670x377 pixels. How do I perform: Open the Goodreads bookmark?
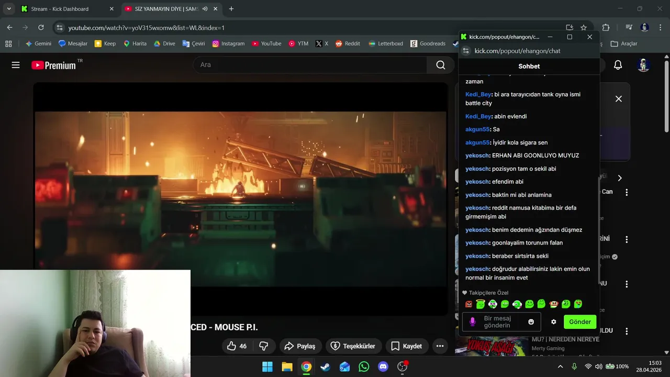click(x=428, y=44)
